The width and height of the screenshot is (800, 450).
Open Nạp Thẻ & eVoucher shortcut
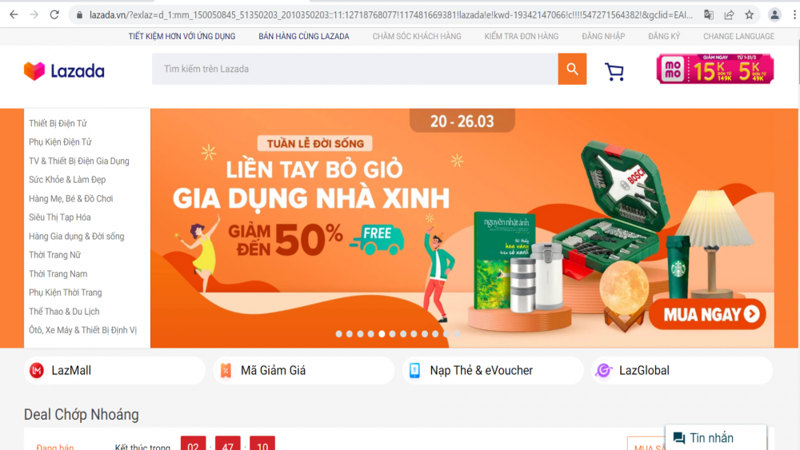493,371
